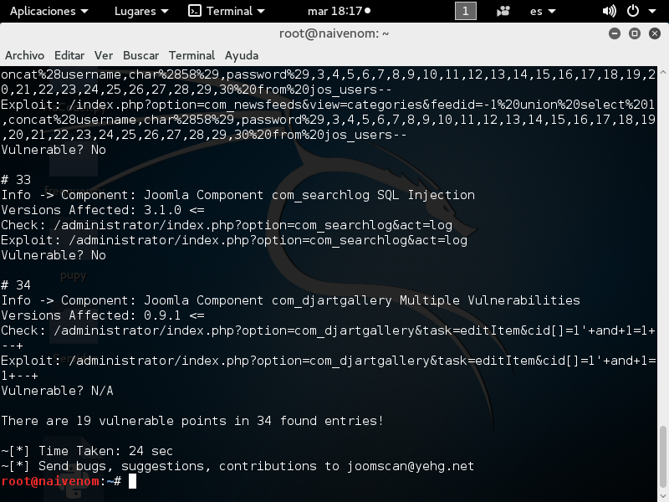Click 'Vulnerable? N/A' line
This screenshot has height=502, width=669.
(x=57, y=391)
